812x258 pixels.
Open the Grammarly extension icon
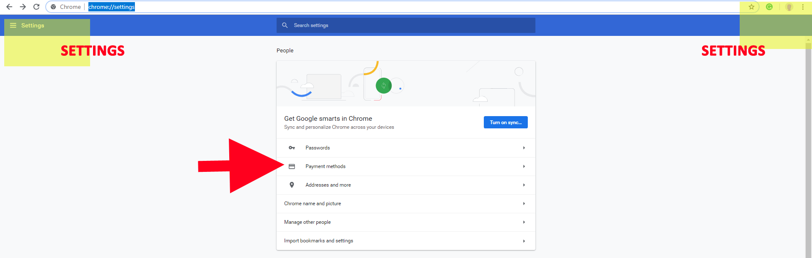coord(769,7)
